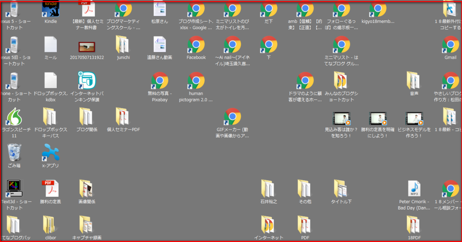Open the タイトル下 folder
Image resolution: width=462 pixels, height=242 pixels.
[341, 189]
